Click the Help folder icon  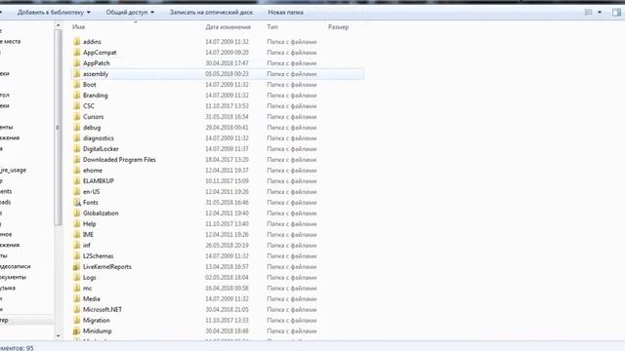click(x=76, y=224)
